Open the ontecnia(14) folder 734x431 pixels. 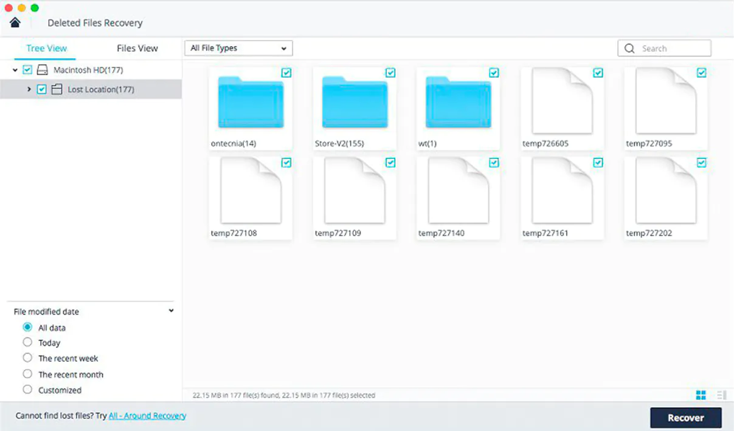pyautogui.click(x=251, y=103)
